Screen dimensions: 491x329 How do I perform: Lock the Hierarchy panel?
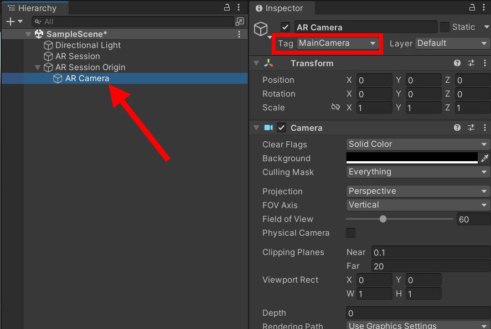tap(227, 7)
